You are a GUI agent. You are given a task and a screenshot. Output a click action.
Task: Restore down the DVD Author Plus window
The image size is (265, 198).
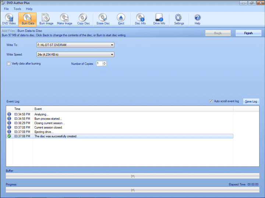(x=252, y=3)
